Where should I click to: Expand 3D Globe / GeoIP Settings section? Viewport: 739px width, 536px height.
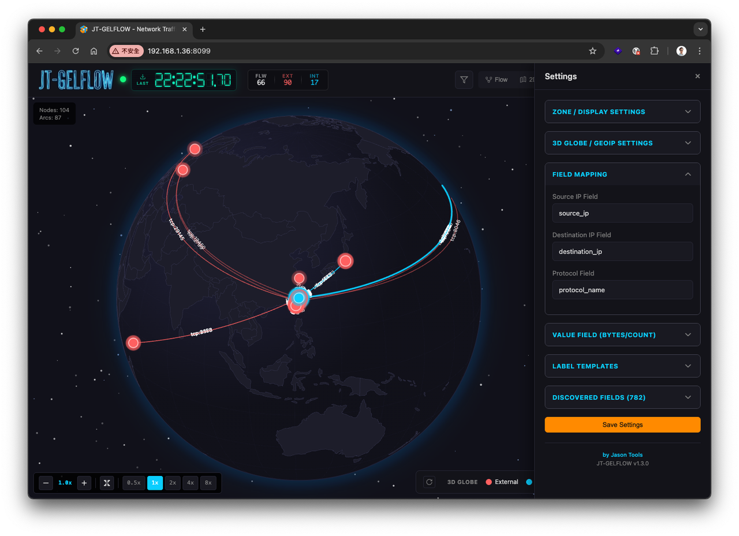622,143
